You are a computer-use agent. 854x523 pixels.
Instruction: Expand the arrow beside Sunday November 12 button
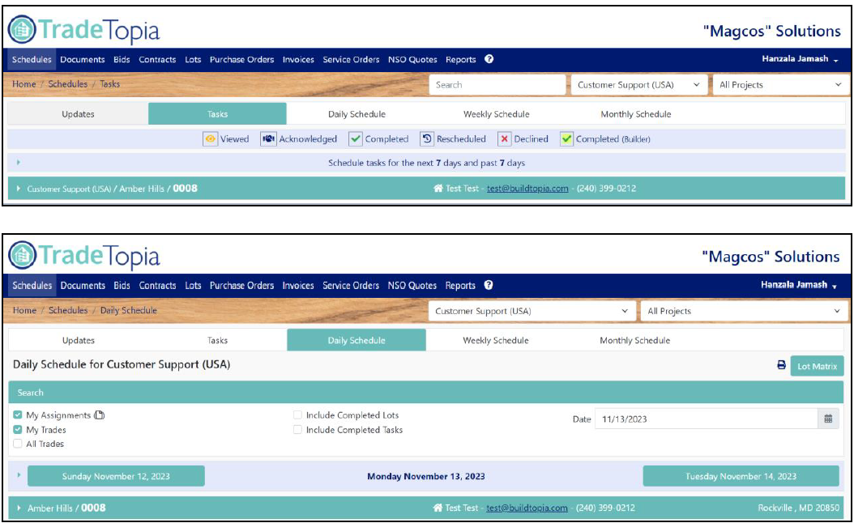coord(19,475)
